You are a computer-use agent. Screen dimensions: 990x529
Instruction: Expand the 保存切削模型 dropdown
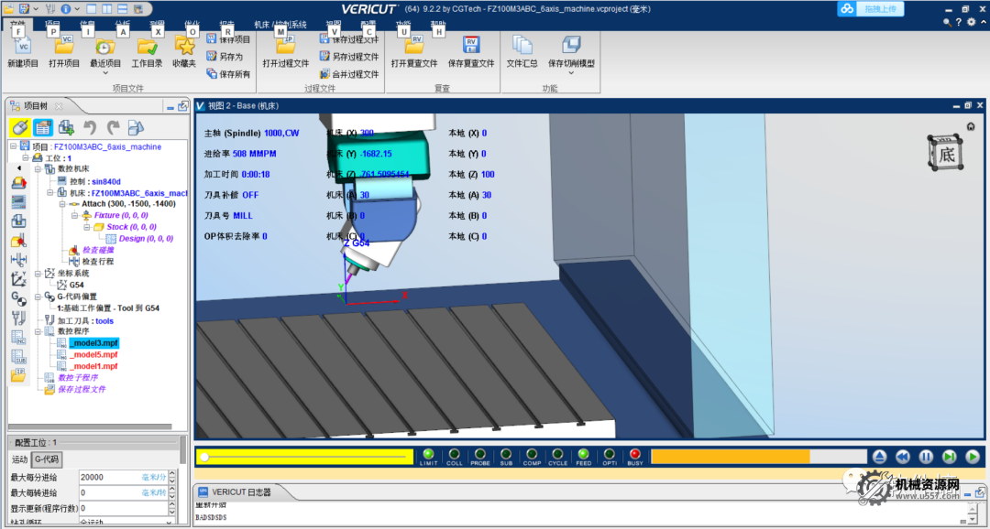(x=571, y=73)
